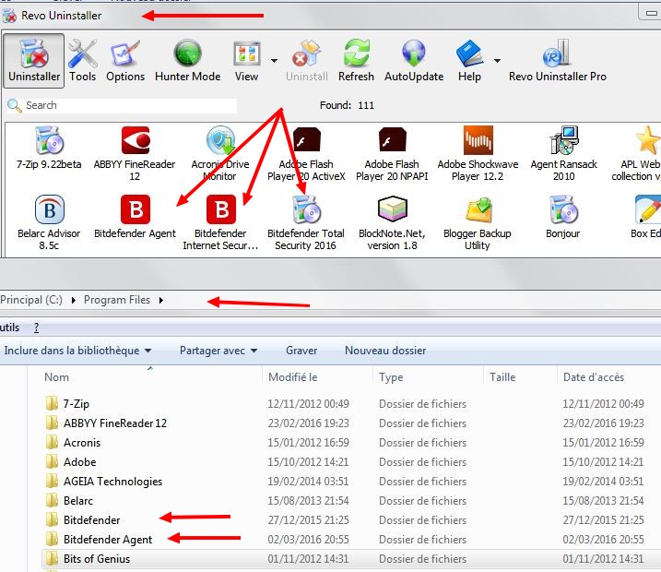Expand the Help dropdown arrow
The height and width of the screenshot is (572, 661).
tap(498, 61)
